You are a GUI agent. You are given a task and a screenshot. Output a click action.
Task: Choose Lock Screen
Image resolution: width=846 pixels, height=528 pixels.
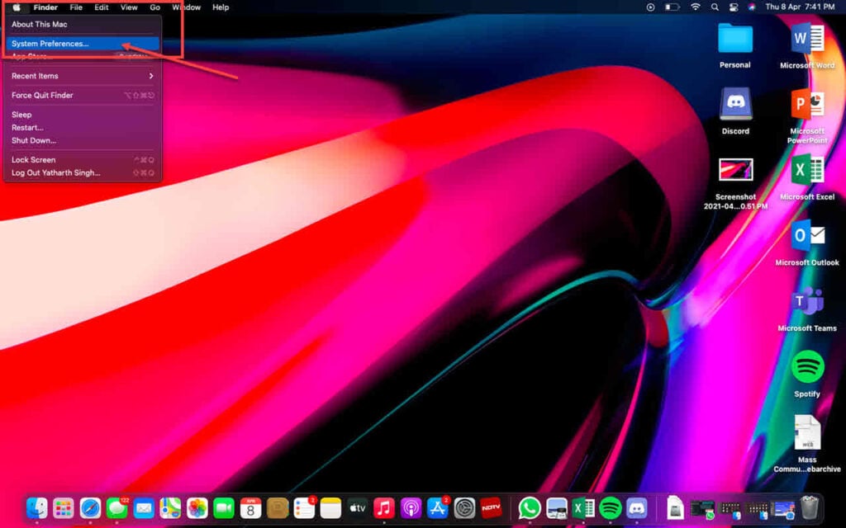tap(82, 160)
